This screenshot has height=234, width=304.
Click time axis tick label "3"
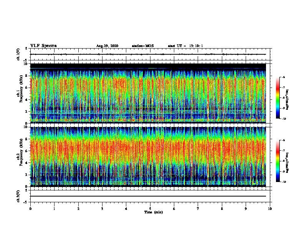pyautogui.click(x=102, y=209)
